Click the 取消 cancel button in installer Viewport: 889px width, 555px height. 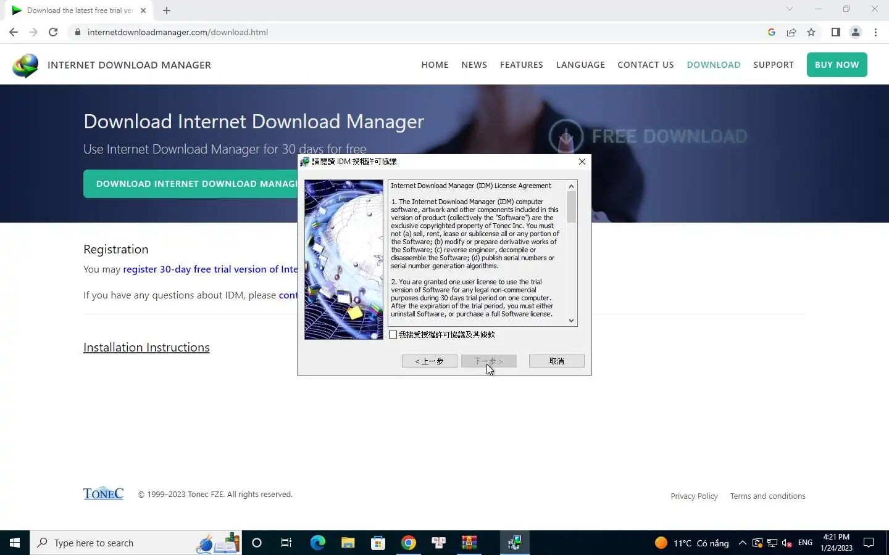click(556, 361)
